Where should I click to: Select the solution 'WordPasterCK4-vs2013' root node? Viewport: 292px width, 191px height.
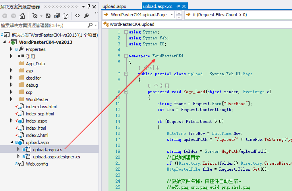[55, 35]
